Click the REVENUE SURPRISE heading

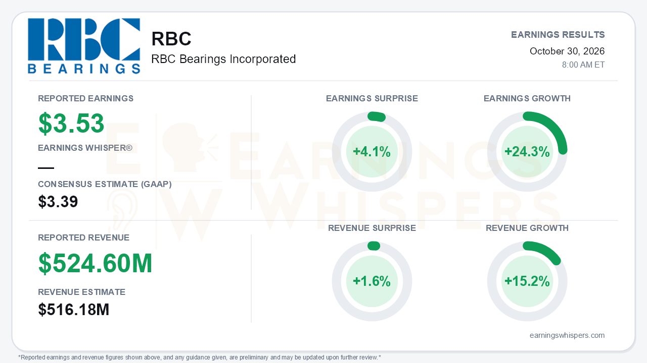pyautogui.click(x=372, y=228)
